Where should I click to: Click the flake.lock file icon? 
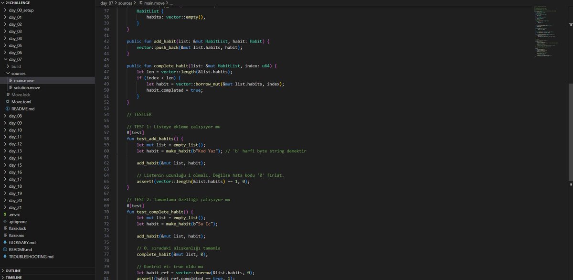[x=5, y=228]
